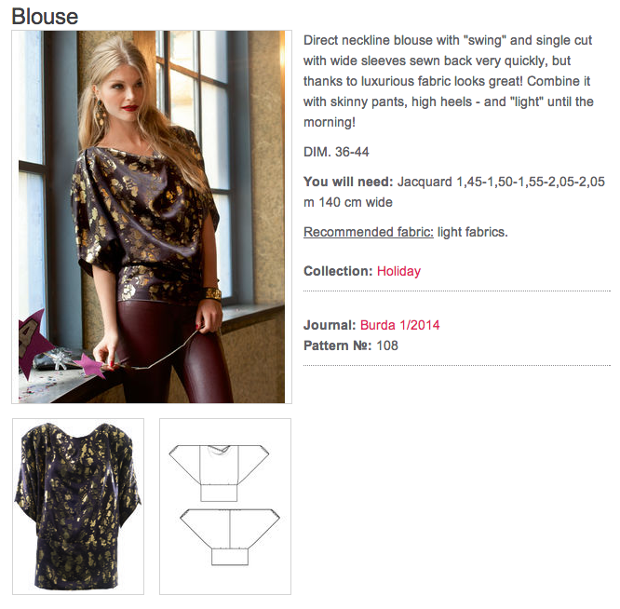Click the bold 'Collection:' label
The width and height of the screenshot is (620, 609).
(338, 271)
